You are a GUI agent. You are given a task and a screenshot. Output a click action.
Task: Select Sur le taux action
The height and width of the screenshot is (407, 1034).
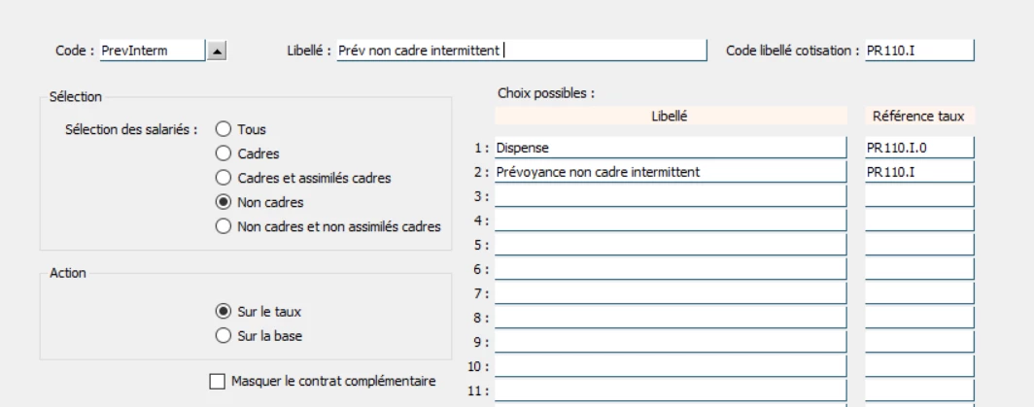(x=223, y=312)
